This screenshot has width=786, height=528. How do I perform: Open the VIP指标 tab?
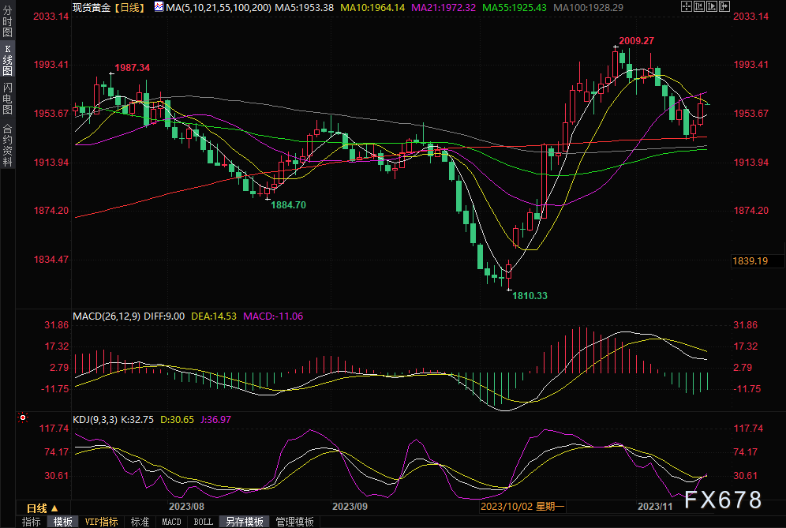(x=101, y=522)
